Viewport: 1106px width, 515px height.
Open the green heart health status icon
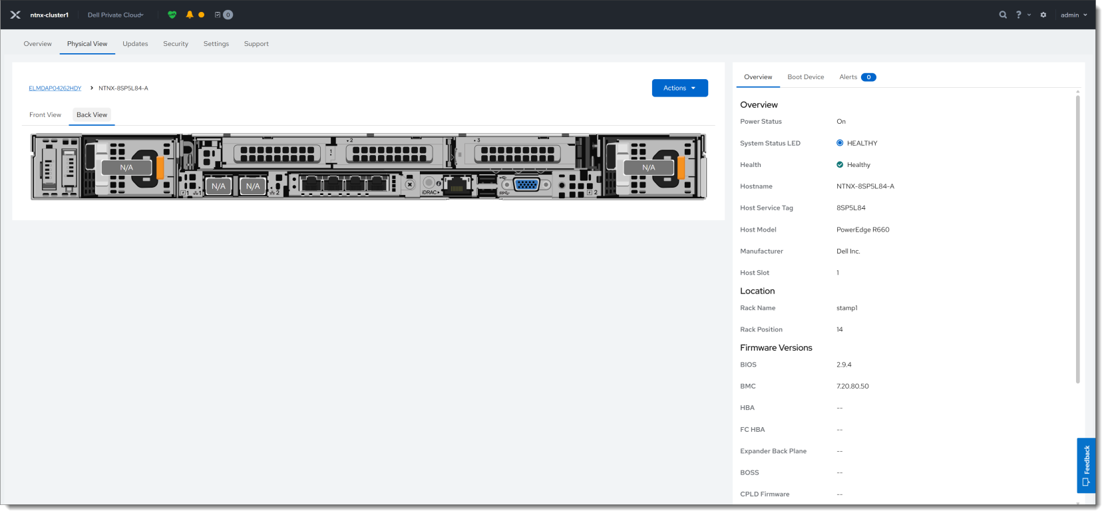coord(172,15)
